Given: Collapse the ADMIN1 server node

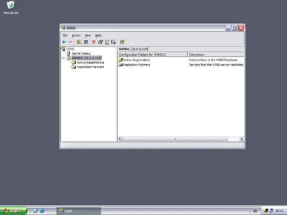Looking at the screenshot, I should 63,58.
